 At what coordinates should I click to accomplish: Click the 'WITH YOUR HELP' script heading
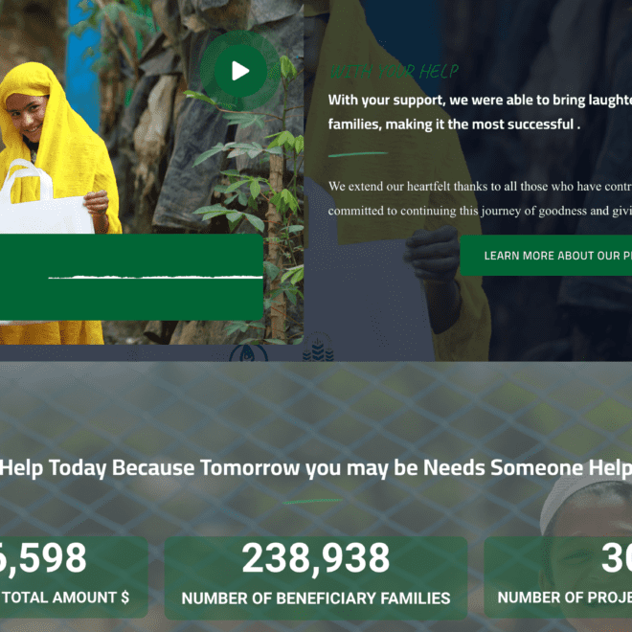click(395, 72)
